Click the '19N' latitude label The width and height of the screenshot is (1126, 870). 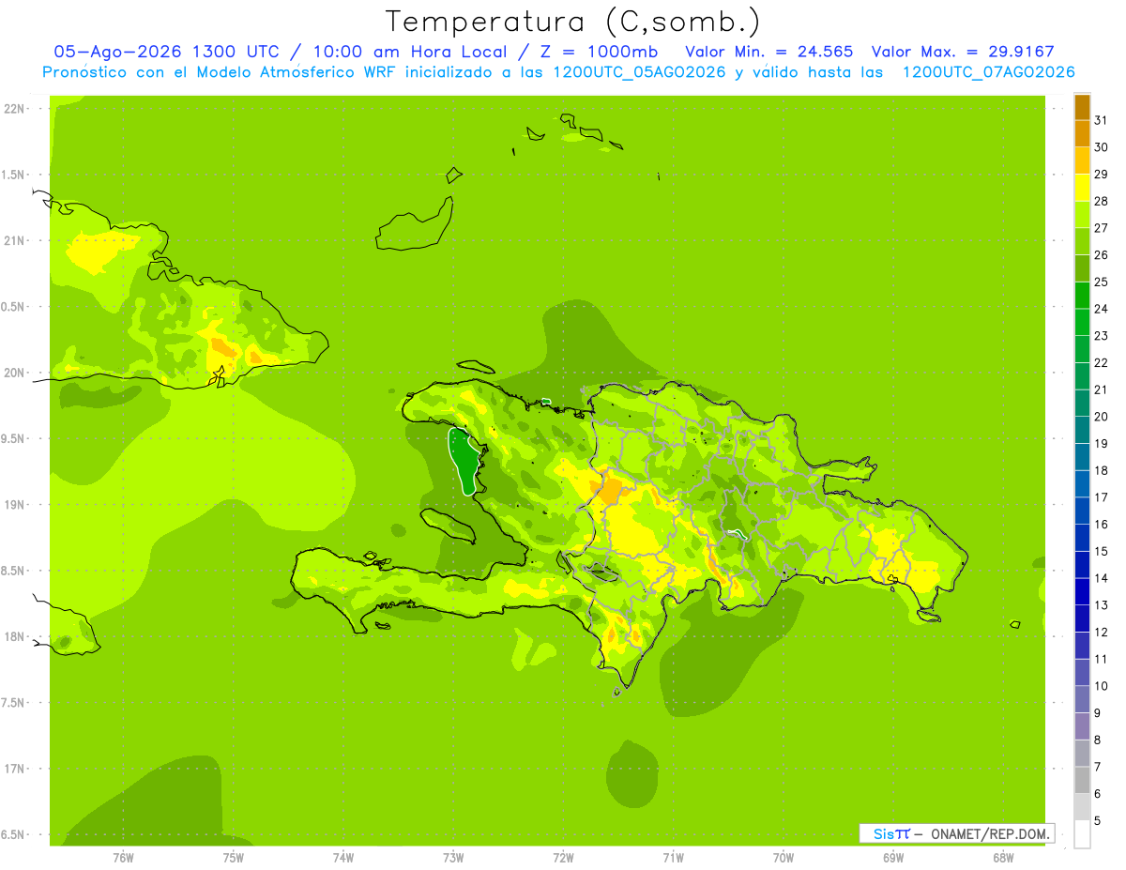click(x=14, y=505)
